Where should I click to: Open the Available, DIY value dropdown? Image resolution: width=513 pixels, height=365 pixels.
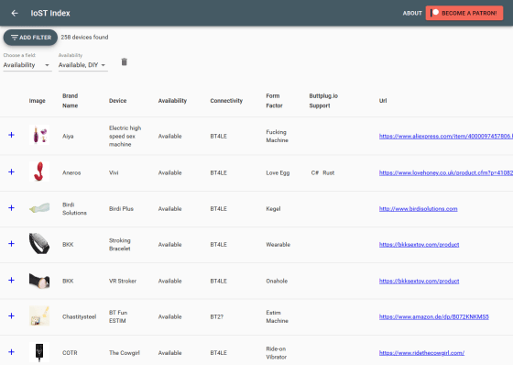[82, 65]
